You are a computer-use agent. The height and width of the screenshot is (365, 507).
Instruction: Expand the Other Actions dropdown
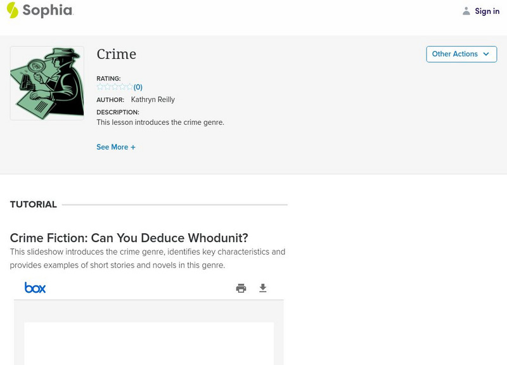pyautogui.click(x=461, y=54)
